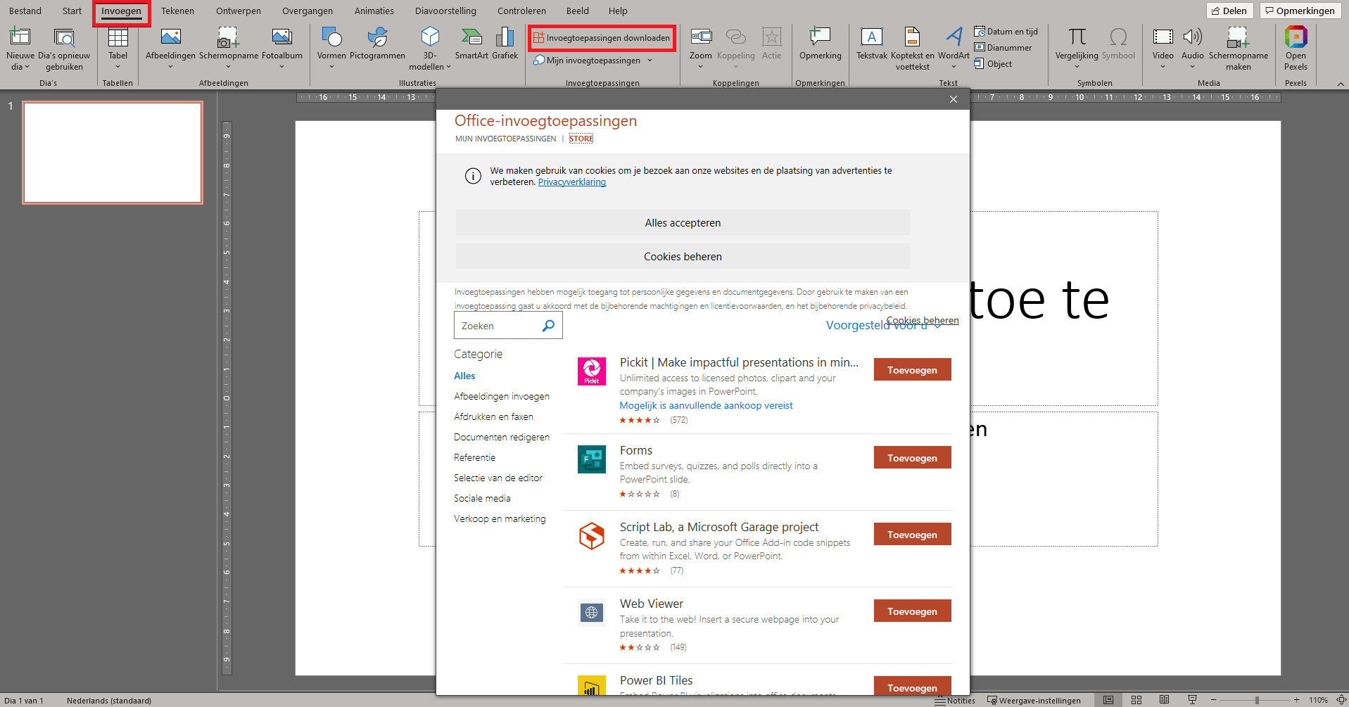Collapse the ribbon with the chevron
Image resolution: width=1349 pixels, height=707 pixels.
(x=1341, y=84)
